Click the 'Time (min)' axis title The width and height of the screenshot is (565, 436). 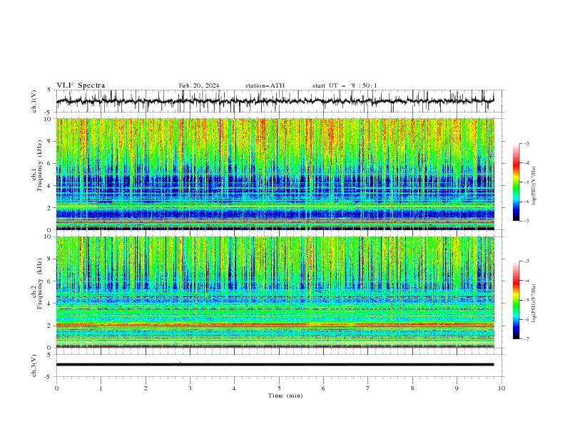point(285,395)
